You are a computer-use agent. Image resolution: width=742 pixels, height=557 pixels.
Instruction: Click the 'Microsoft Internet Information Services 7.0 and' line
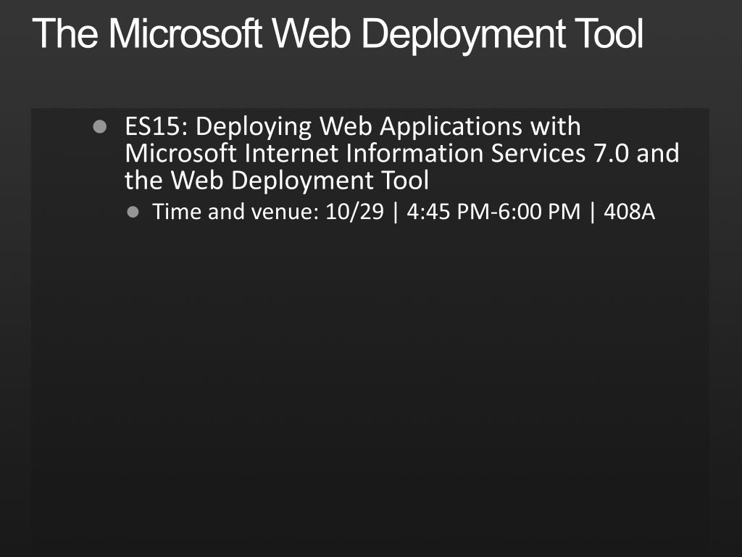[x=401, y=154]
